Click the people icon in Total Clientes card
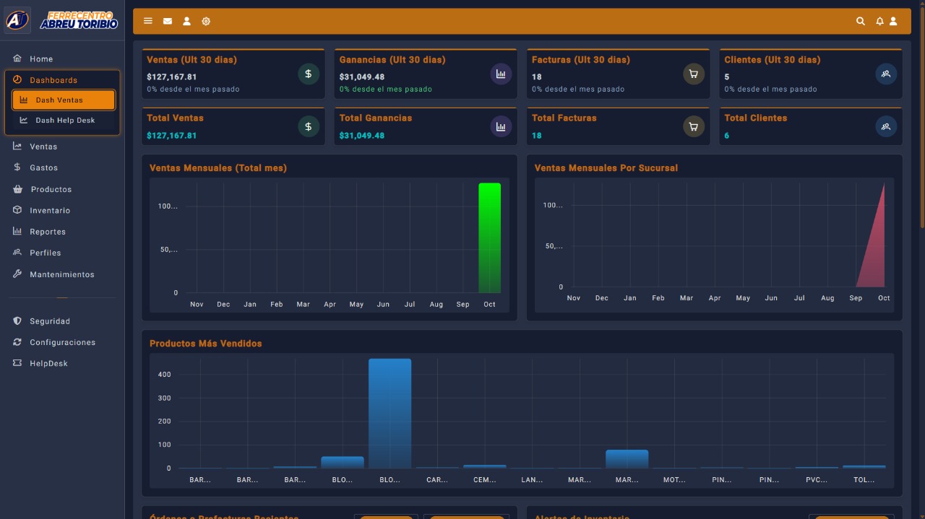925x519 pixels. (x=886, y=127)
